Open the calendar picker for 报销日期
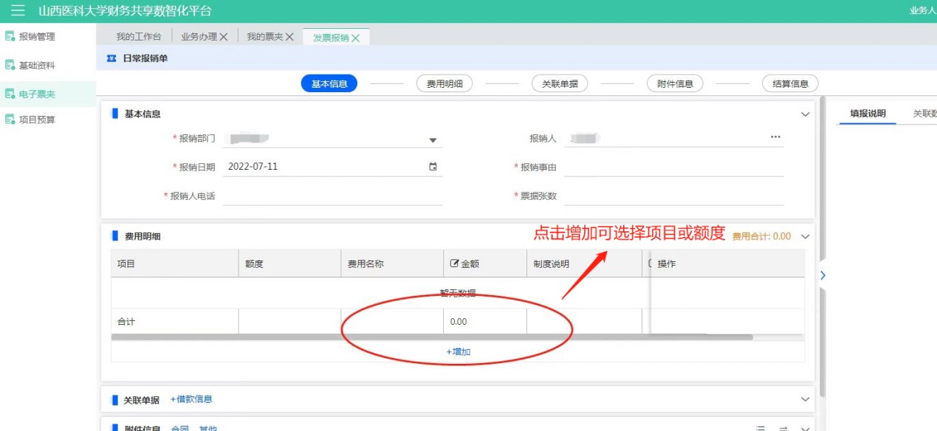This screenshot has width=937, height=431. (x=433, y=167)
